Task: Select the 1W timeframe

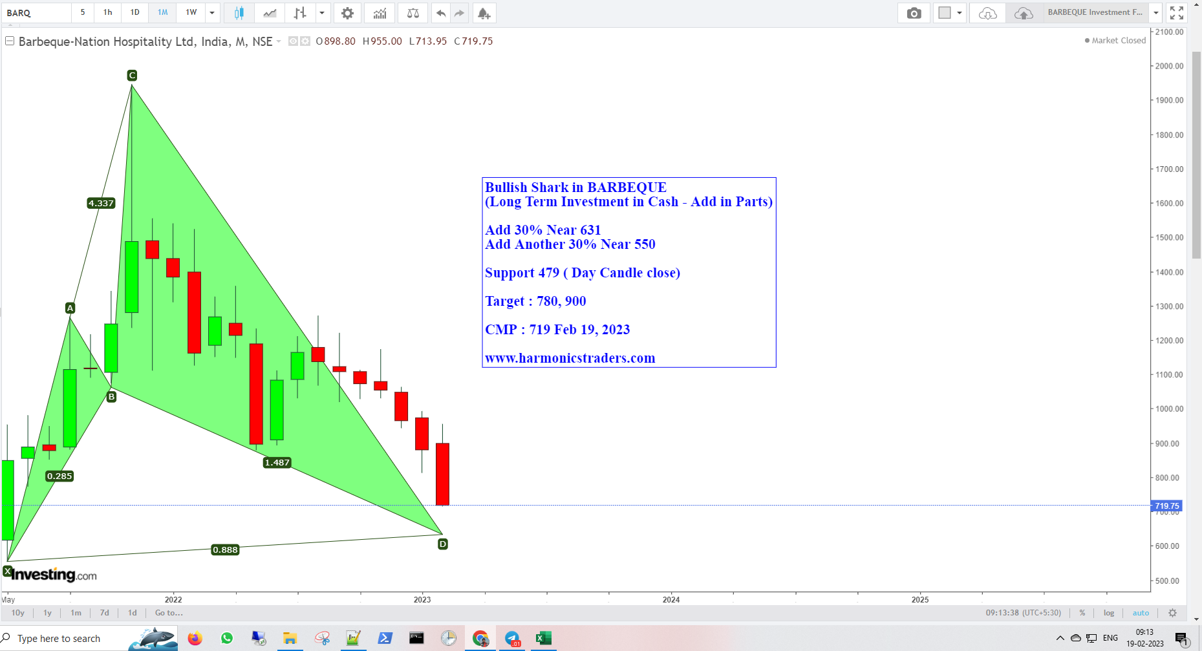Action: [191, 13]
